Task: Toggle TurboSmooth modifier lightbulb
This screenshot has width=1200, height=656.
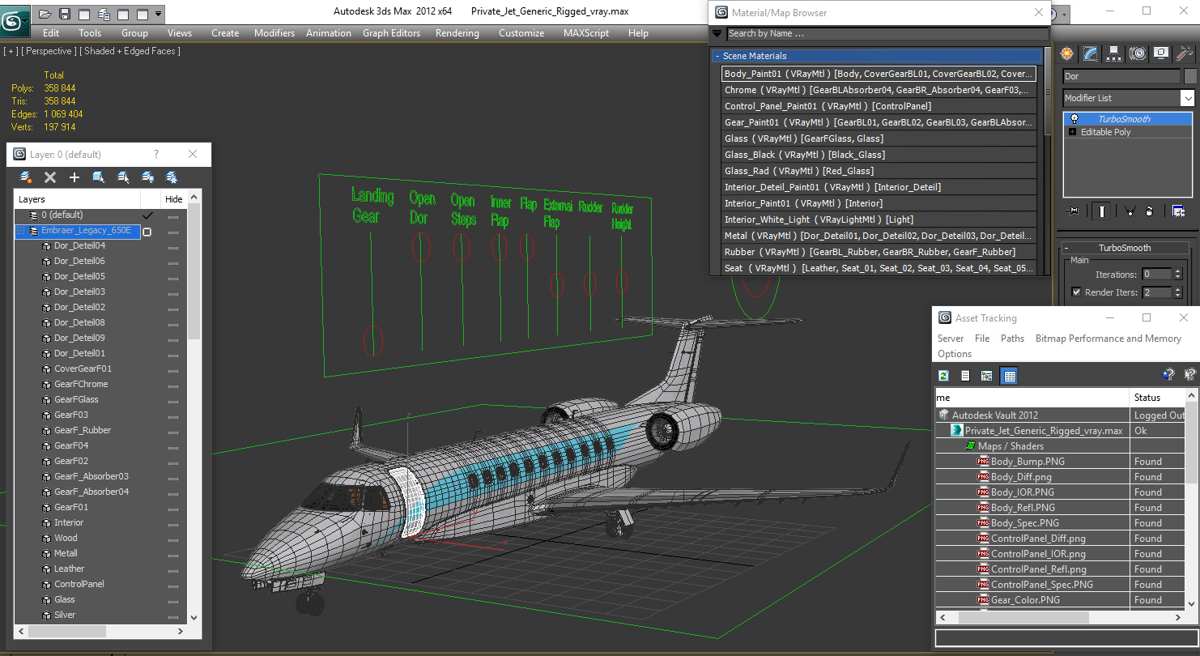Action: point(1074,119)
